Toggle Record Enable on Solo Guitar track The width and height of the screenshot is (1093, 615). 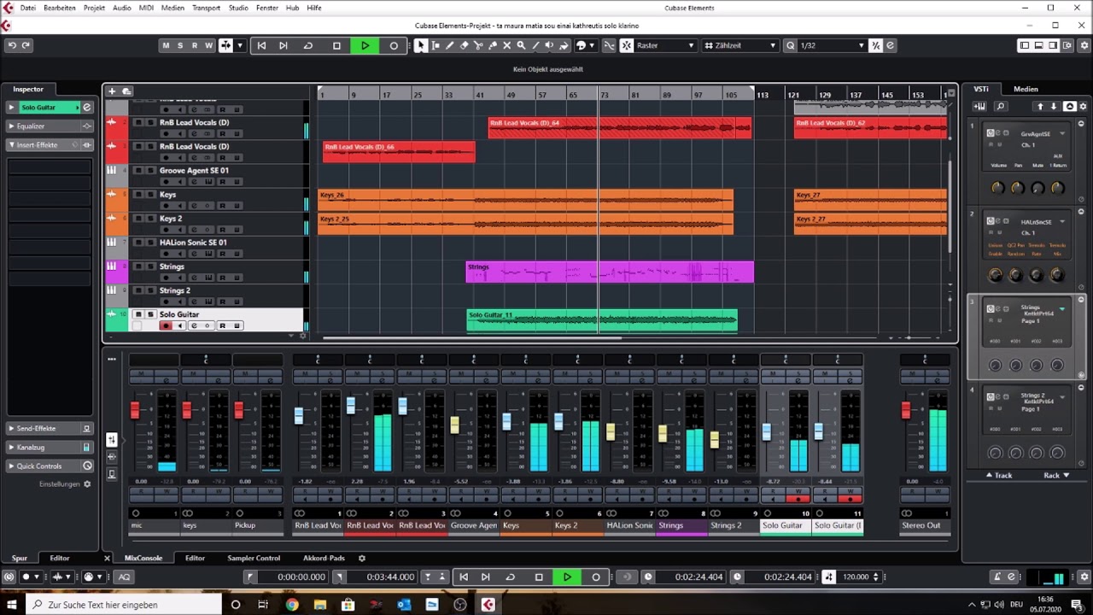tap(167, 325)
